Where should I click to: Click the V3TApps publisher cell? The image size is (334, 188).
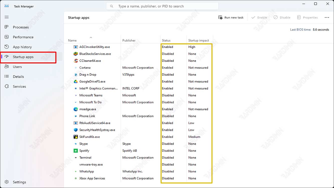(x=128, y=75)
